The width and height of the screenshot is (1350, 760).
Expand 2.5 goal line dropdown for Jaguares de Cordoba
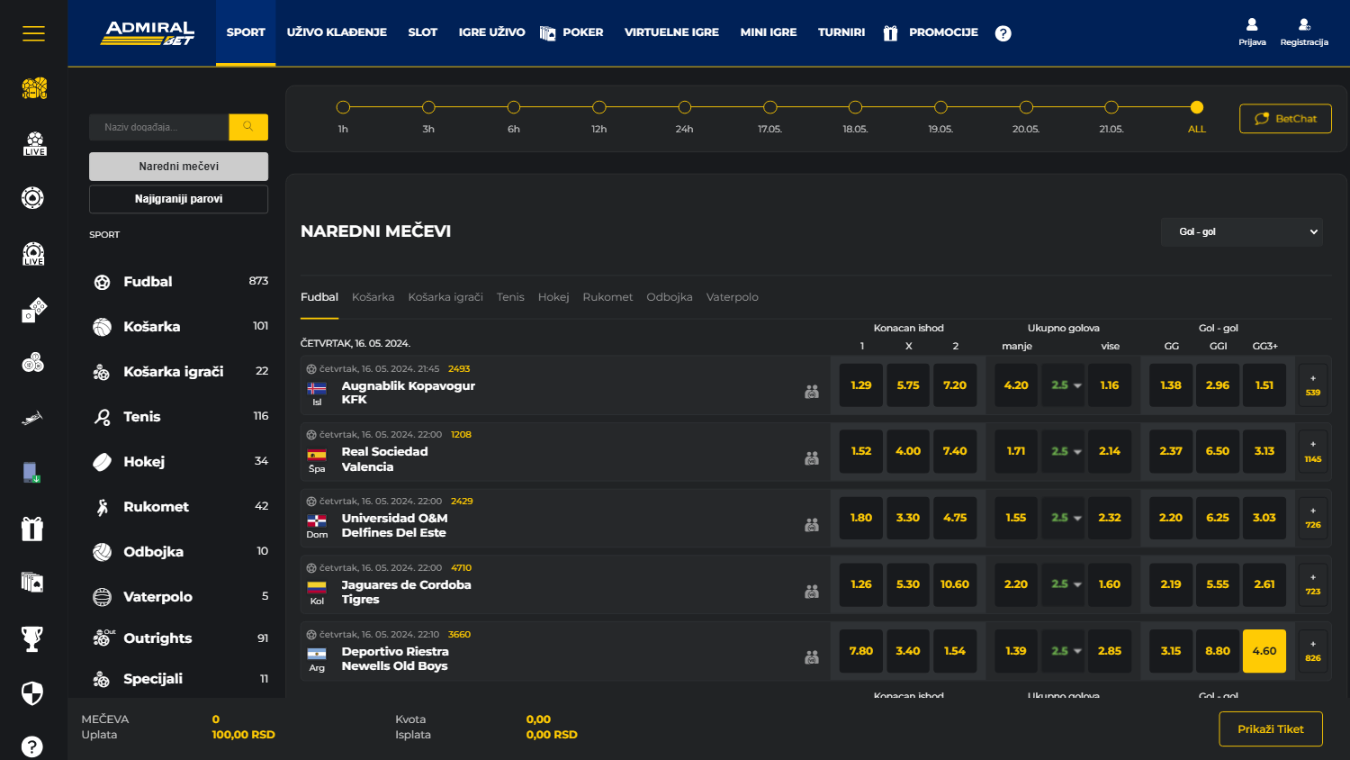[x=1063, y=584]
